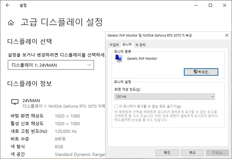Close the monitor properties dialog

click(227, 35)
